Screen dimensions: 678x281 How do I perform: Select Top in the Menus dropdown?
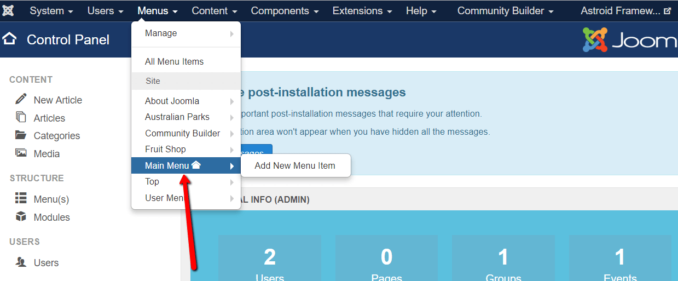pos(186,181)
